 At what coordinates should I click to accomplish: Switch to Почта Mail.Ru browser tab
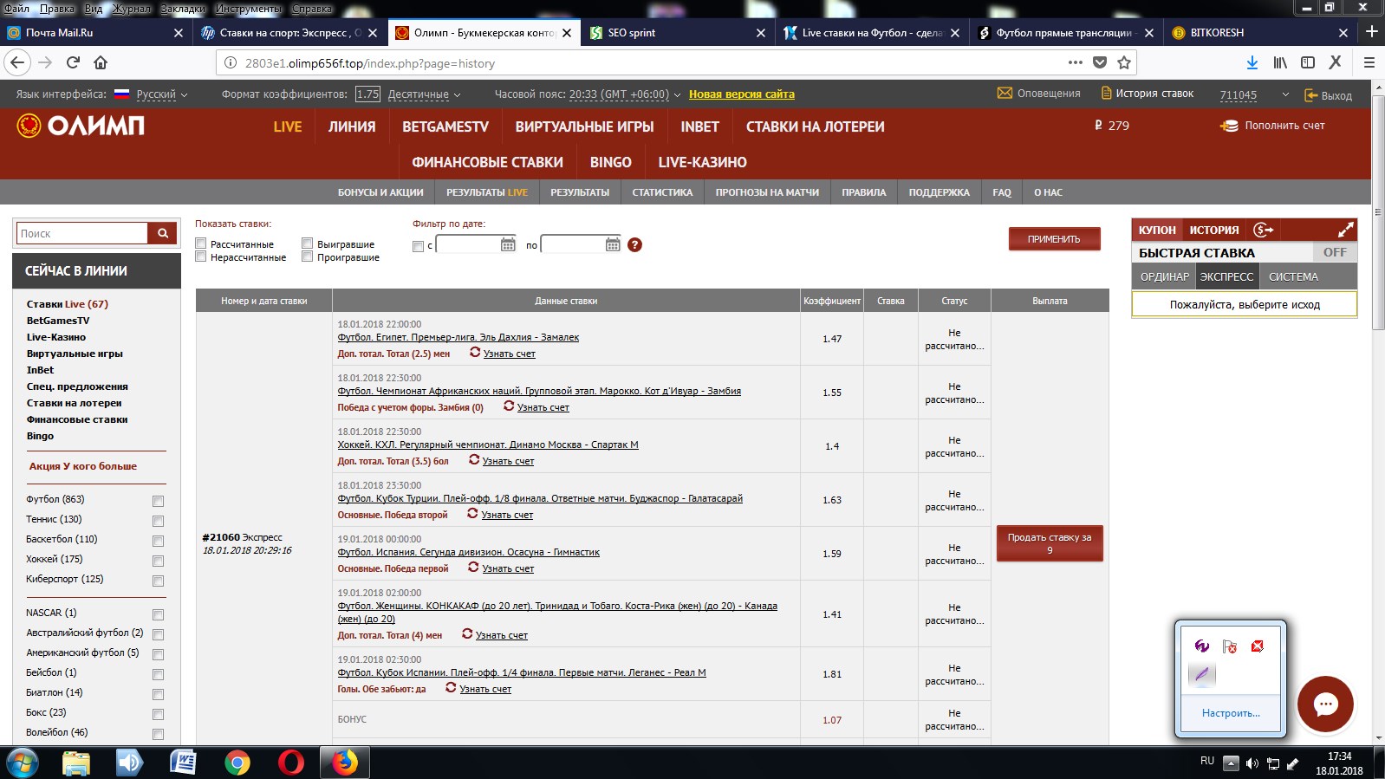pyautogui.click(x=94, y=32)
